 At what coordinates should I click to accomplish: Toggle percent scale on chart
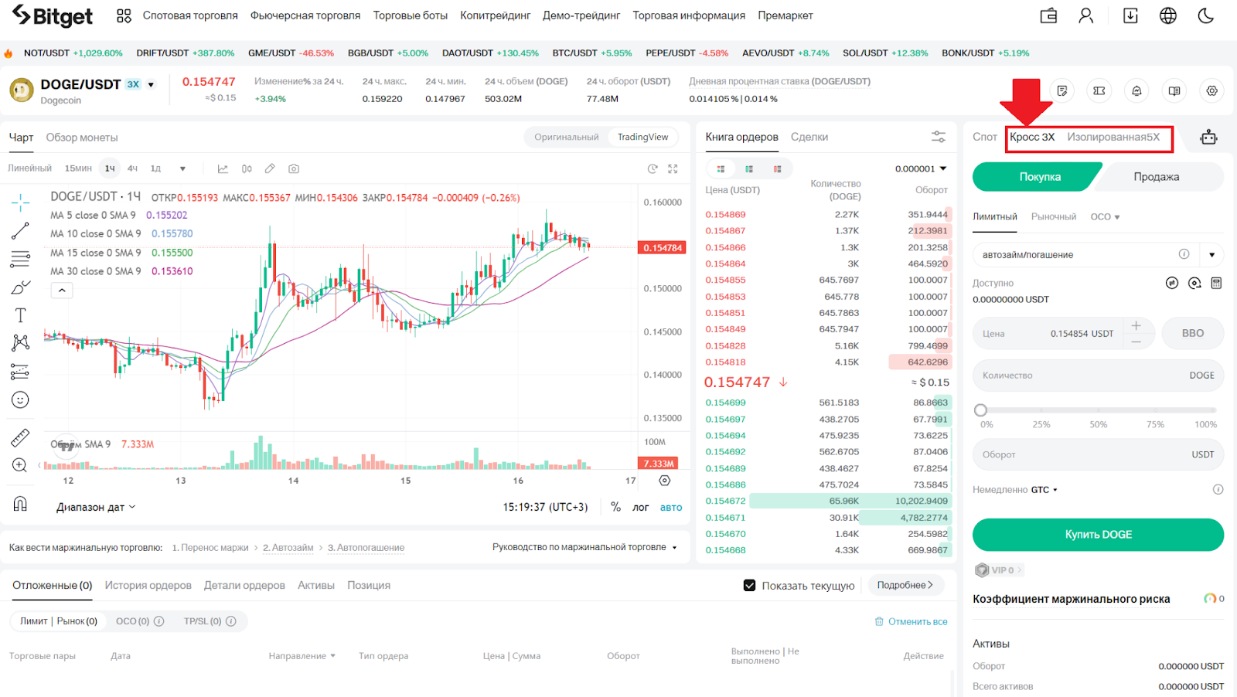[x=615, y=507]
